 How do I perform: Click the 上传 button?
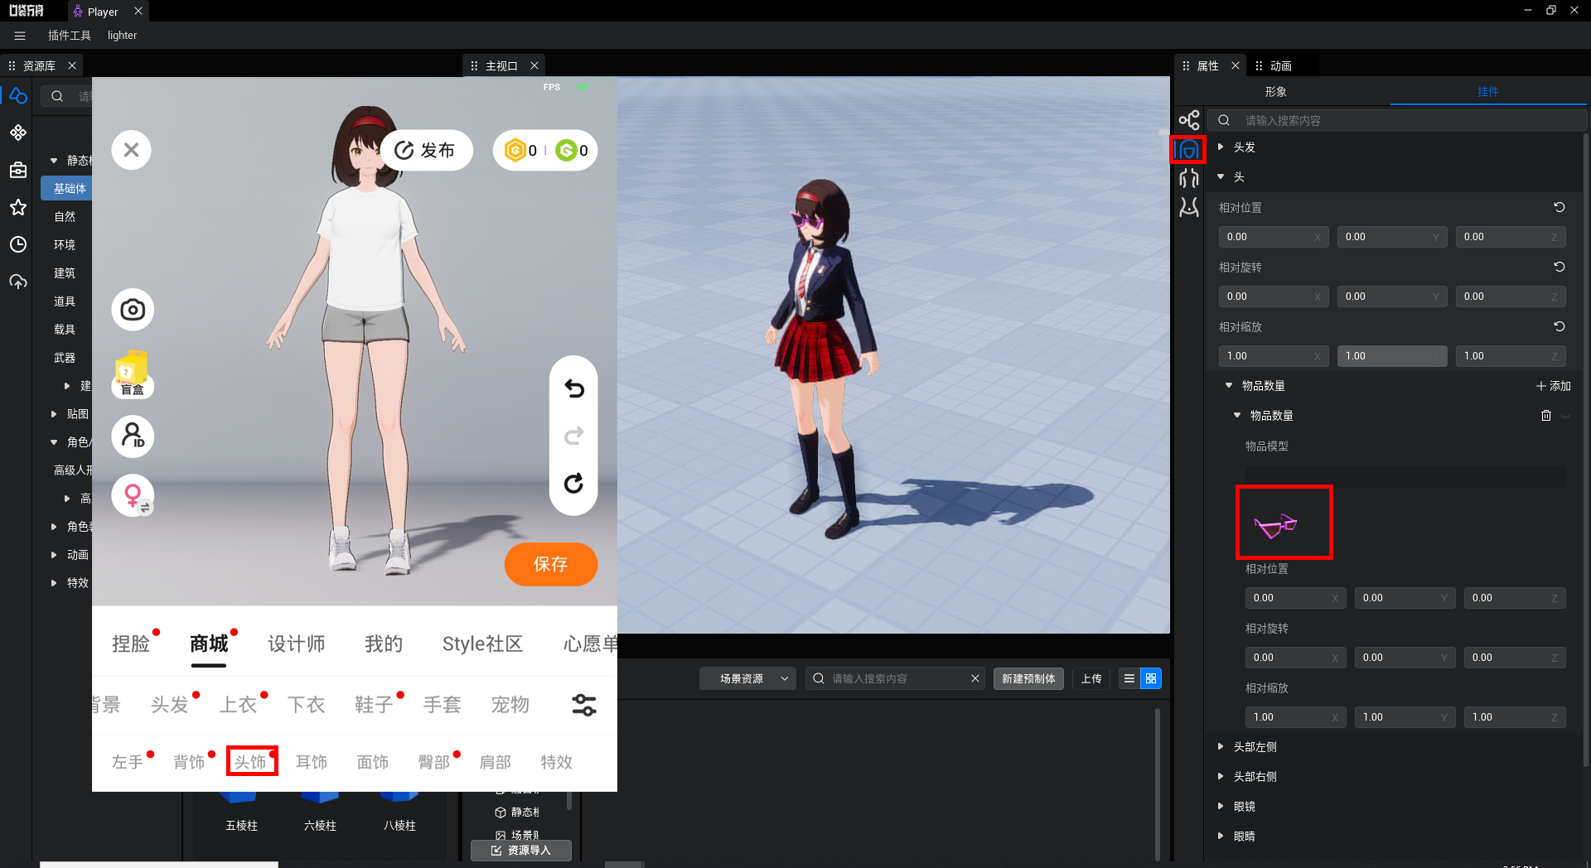[x=1091, y=678]
